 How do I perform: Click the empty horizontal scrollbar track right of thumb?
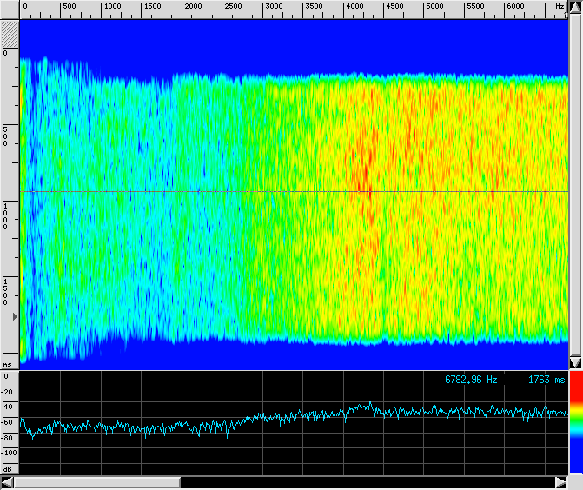(365, 482)
